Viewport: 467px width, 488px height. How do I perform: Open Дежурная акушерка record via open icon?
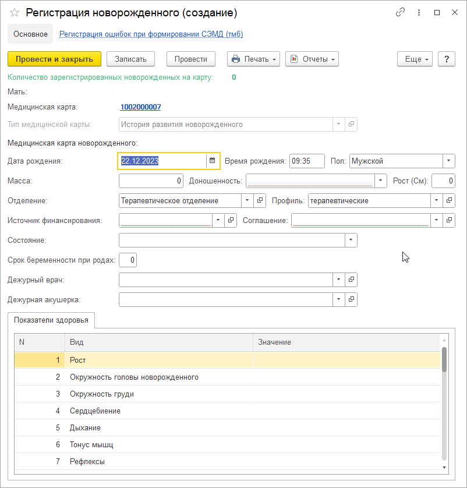pos(351,299)
